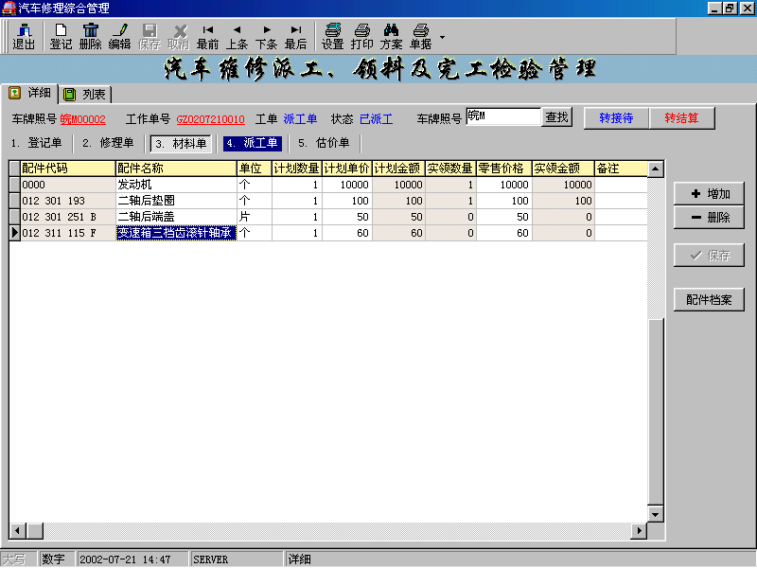Click row selector for 012 311 115 F
Image resolution: width=757 pixels, height=568 pixels.
coord(14,233)
